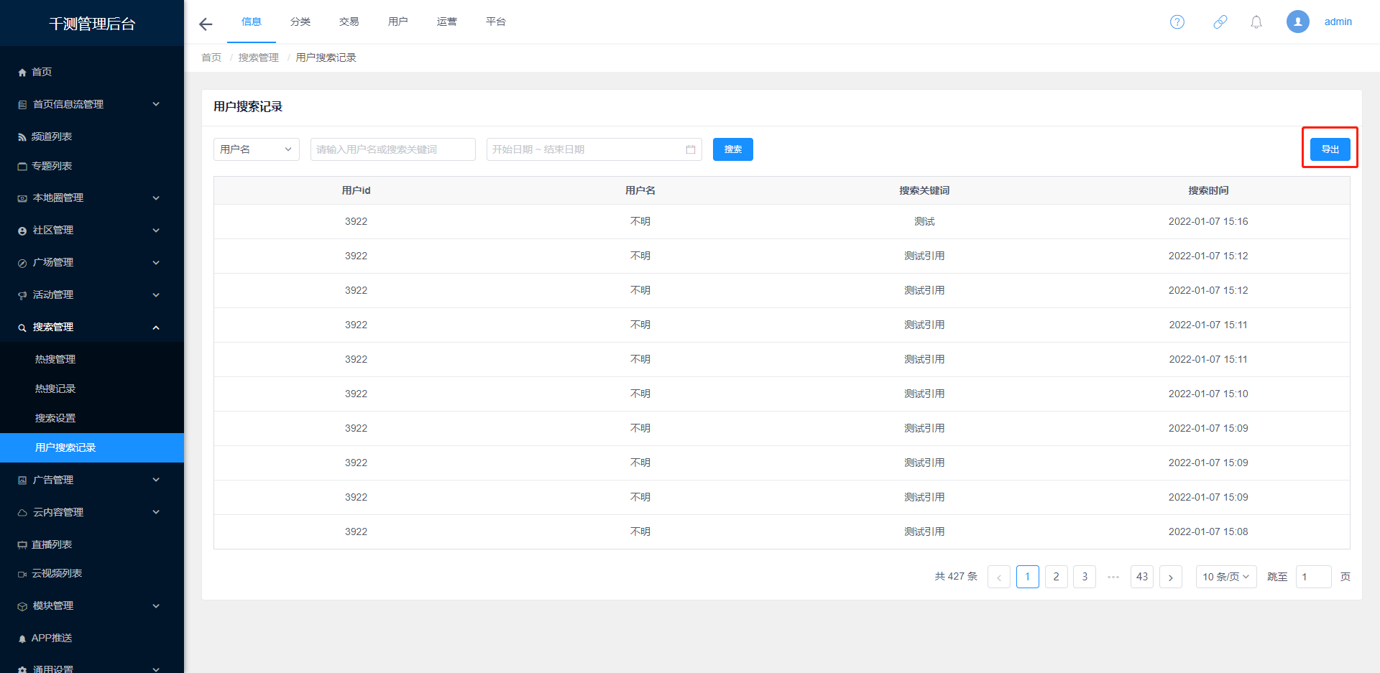Click the 本地圈管理 icon
1380x673 pixels.
(x=22, y=198)
